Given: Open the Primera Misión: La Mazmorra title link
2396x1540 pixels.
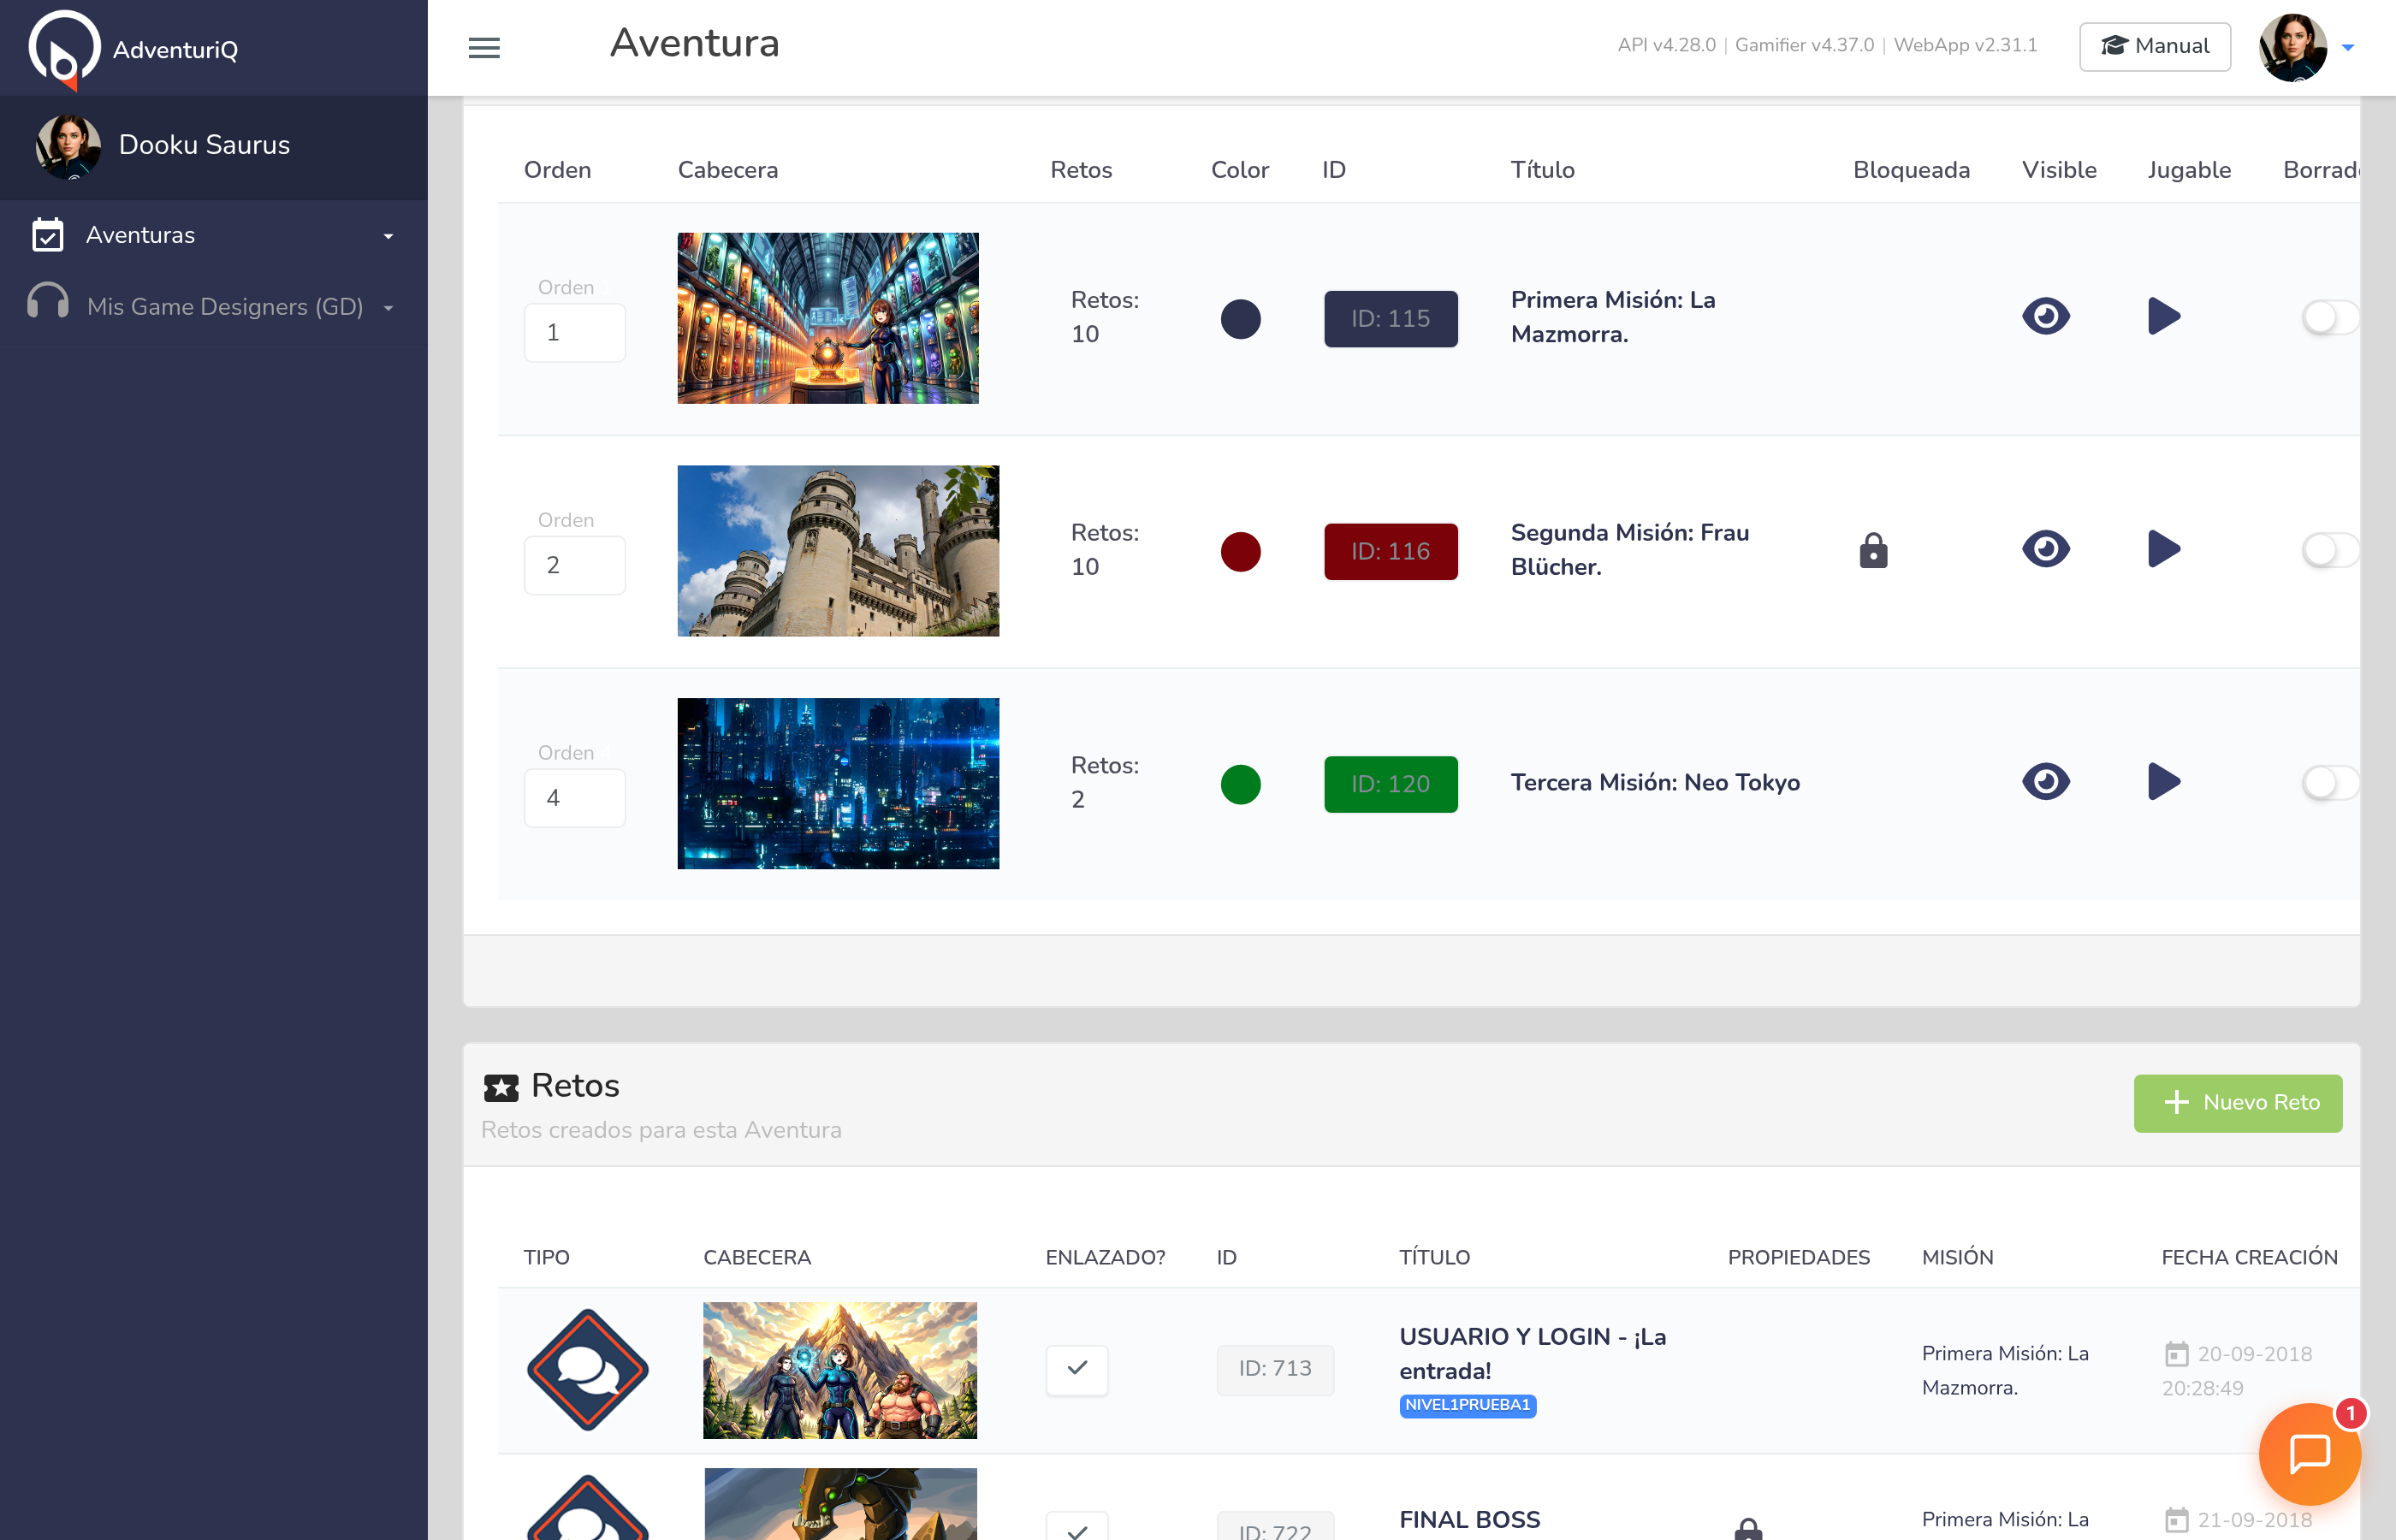Looking at the screenshot, I should click(1613, 317).
